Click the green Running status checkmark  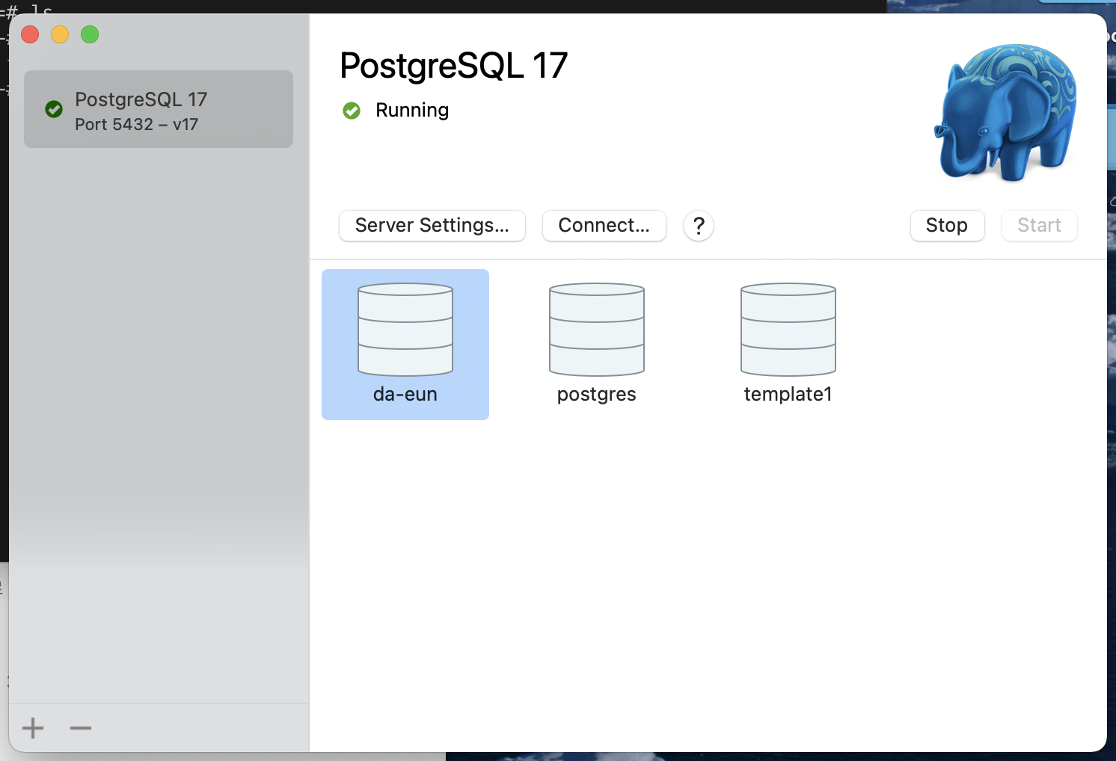click(x=352, y=111)
